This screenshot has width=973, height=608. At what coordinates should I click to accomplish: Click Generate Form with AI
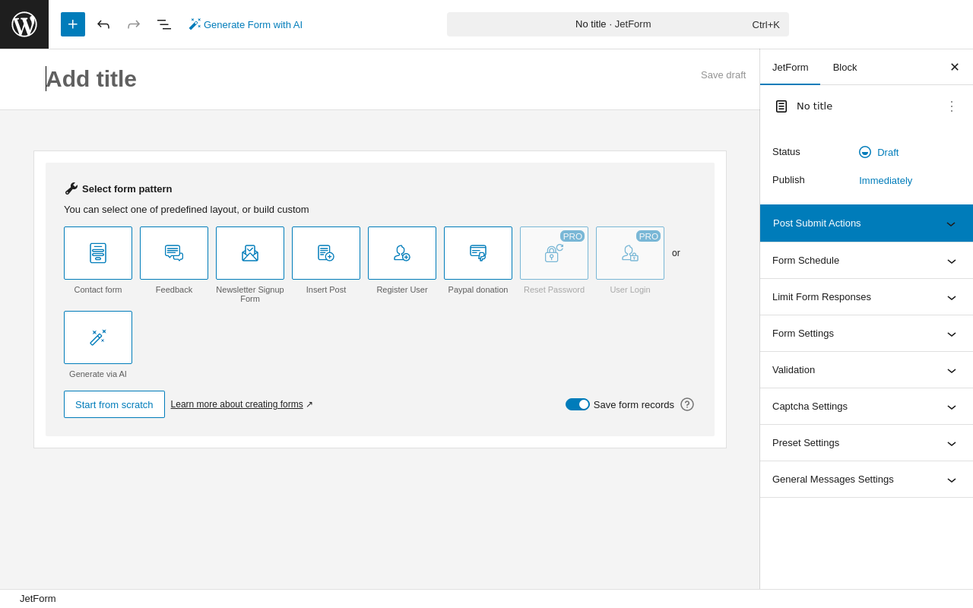click(x=246, y=24)
